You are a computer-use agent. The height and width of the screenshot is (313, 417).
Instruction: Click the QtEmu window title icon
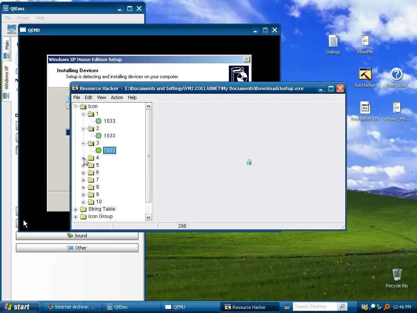(6, 8)
